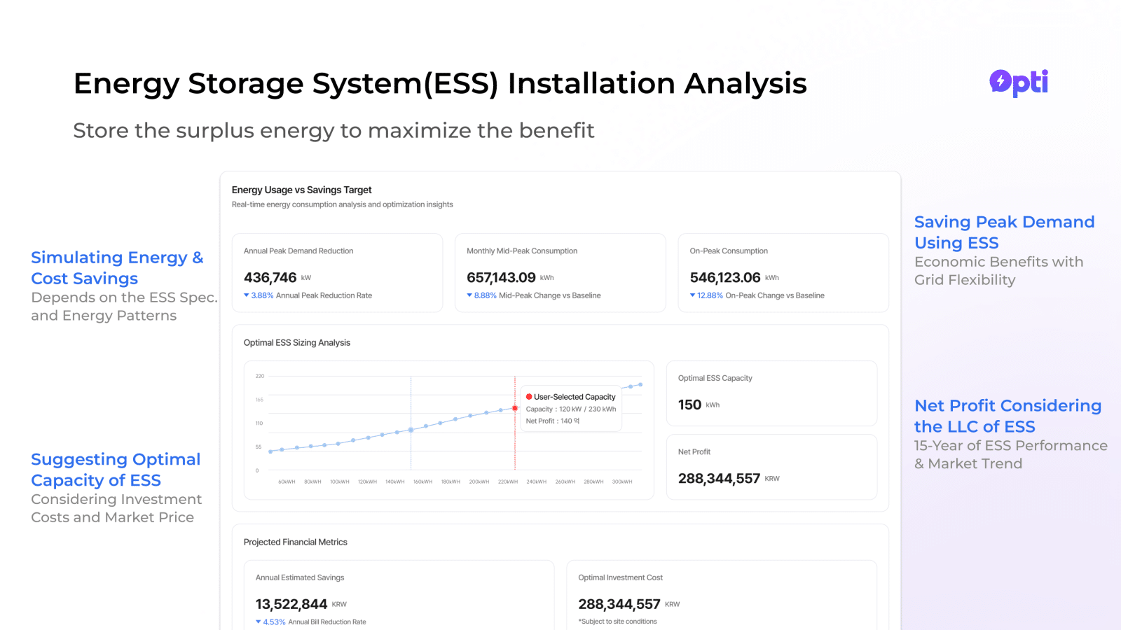Screen dimensions: 1121x630
Task: Open the On-Peak Consumption card
Action: [783, 273]
